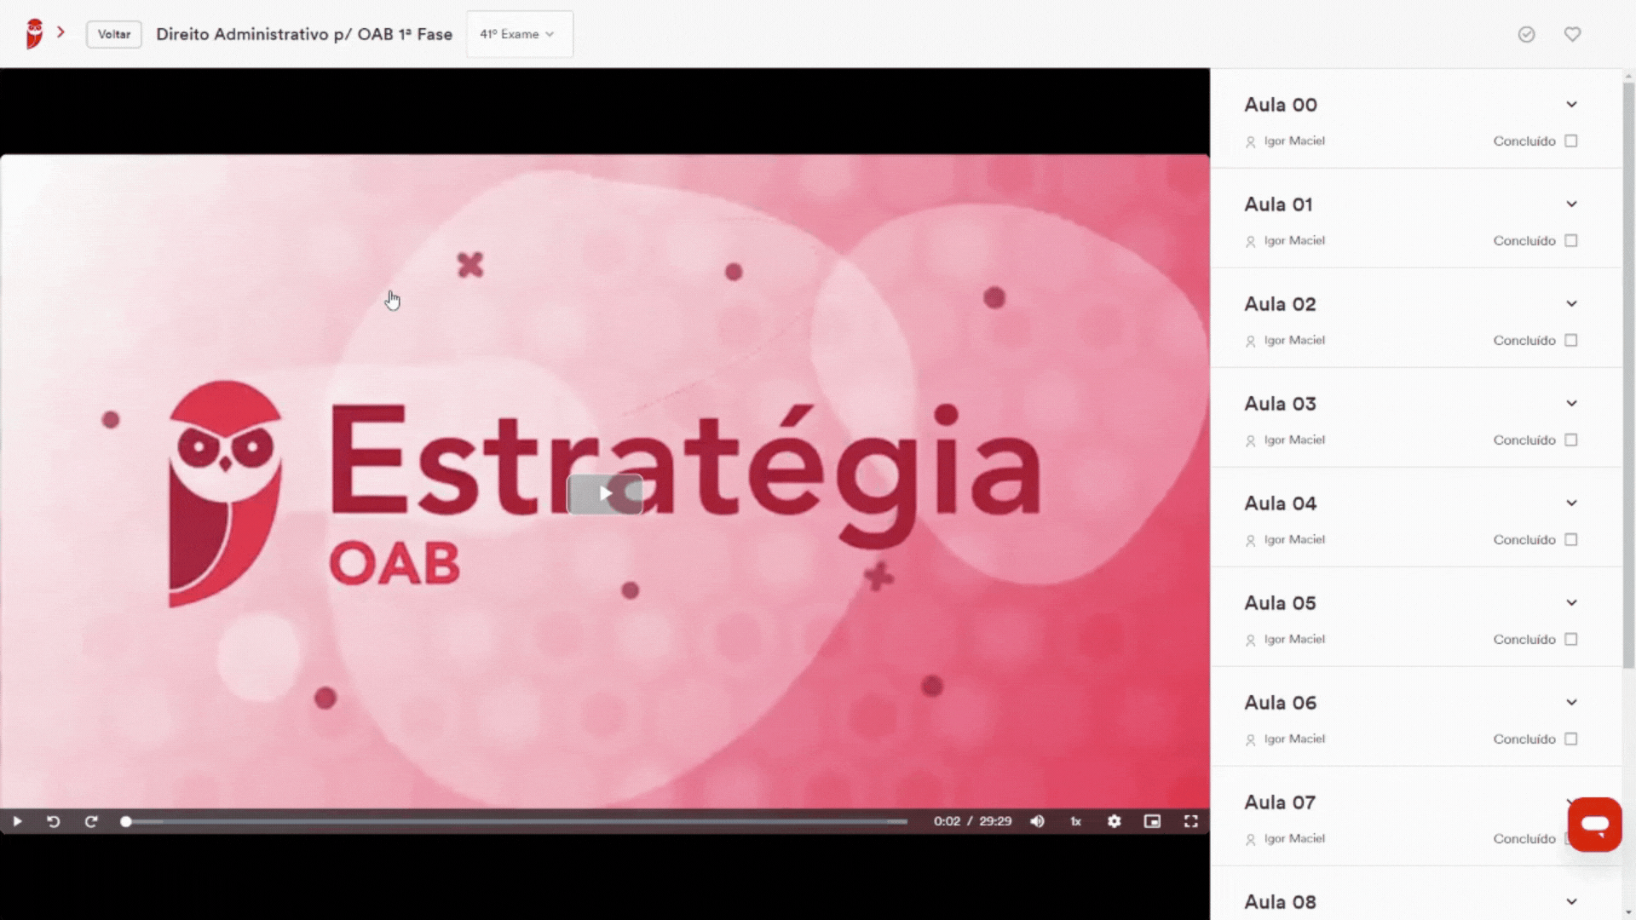Select the Aula 03 lesson title
1636x920 pixels.
(1280, 404)
